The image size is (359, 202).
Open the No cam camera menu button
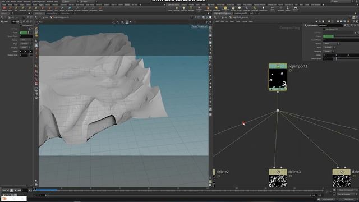pos(203,26)
